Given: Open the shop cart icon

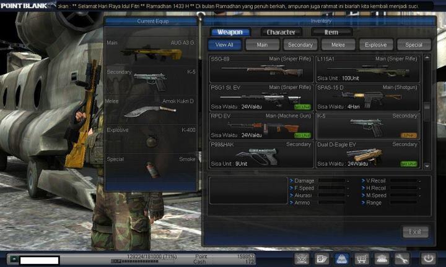Looking at the screenshot, I should click(x=362, y=259).
